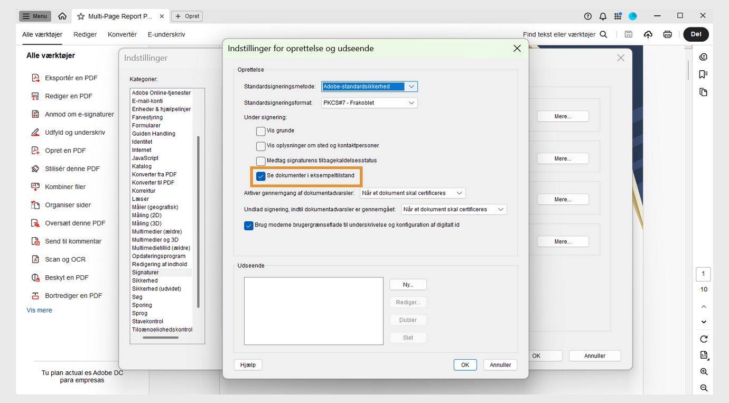Open the Organiser sider icon
The height and width of the screenshot is (403, 729).
click(35, 205)
